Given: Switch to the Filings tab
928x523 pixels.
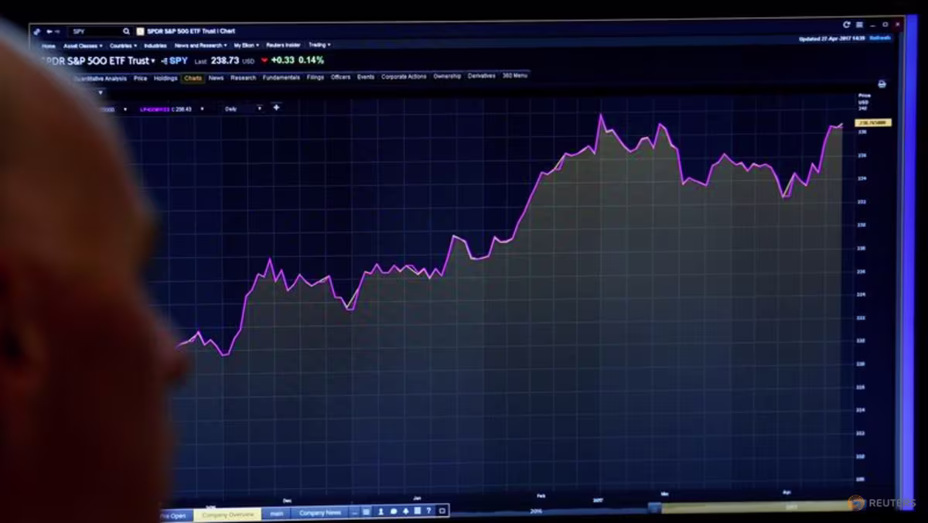Looking at the screenshot, I should [316, 77].
